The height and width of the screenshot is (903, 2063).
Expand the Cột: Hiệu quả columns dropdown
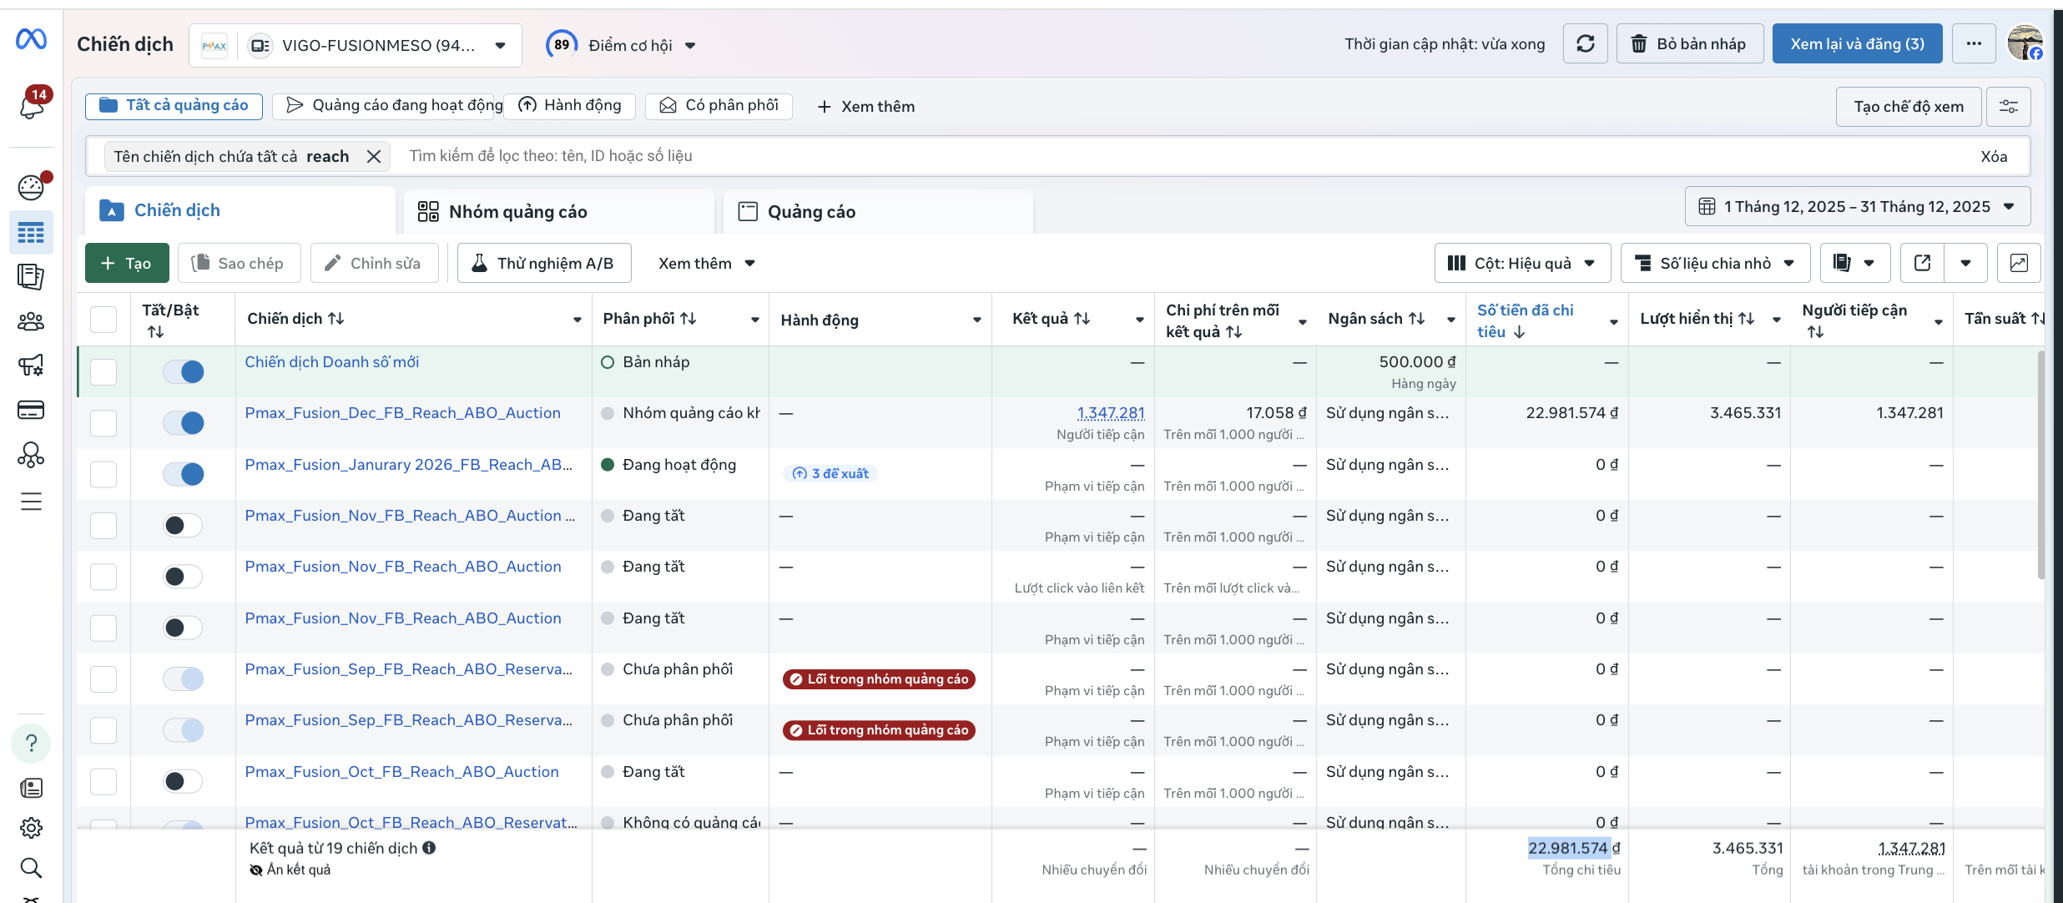pos(1521,263)
